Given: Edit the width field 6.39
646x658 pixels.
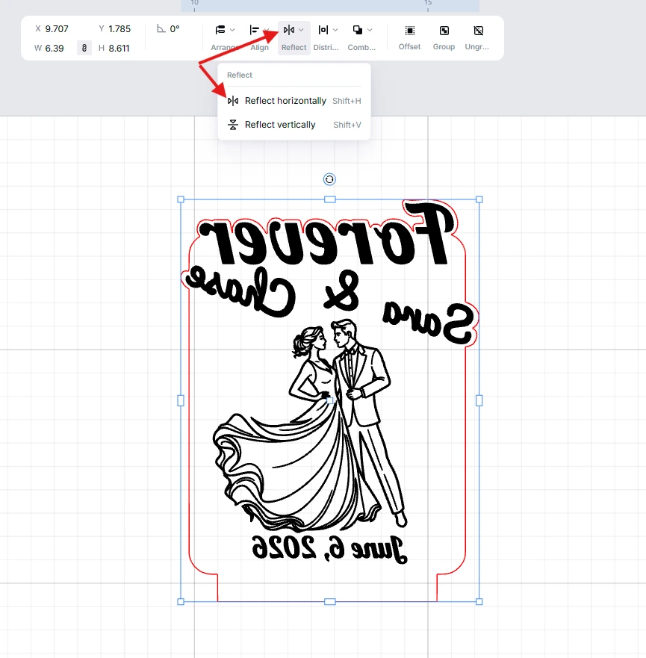Looking at the screenshot, I should 55,49.
